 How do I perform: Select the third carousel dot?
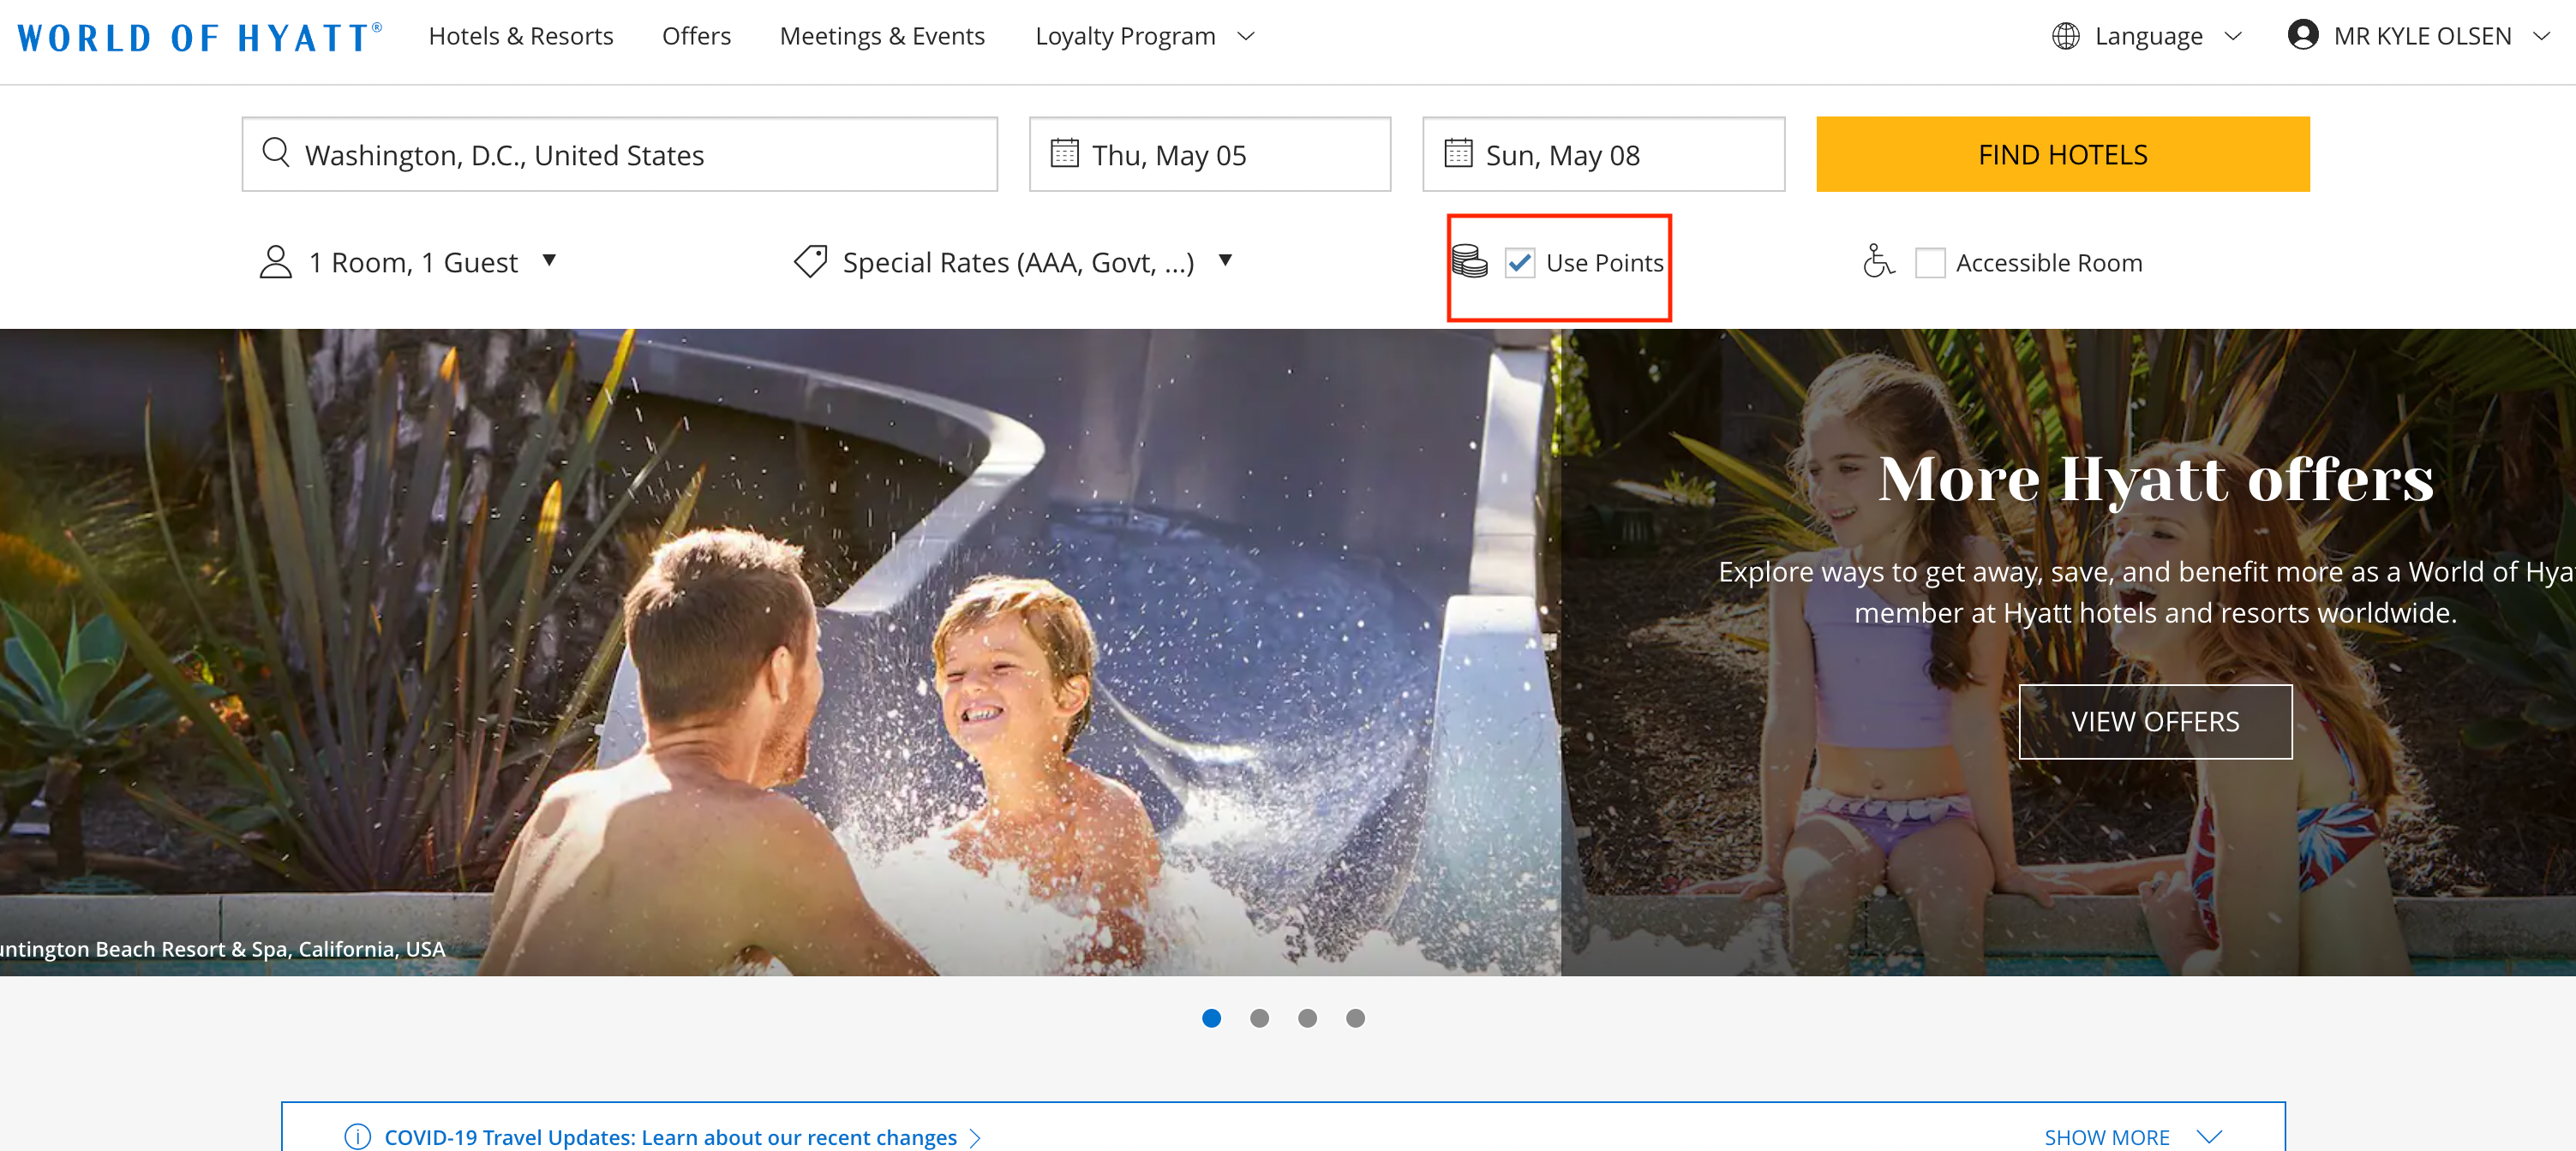point(1307,1017)
